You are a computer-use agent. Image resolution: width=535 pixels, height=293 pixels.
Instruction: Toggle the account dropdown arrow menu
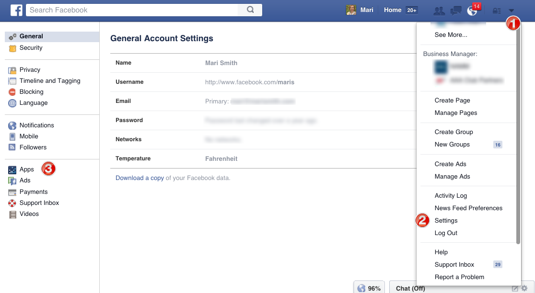click(511, 11)
